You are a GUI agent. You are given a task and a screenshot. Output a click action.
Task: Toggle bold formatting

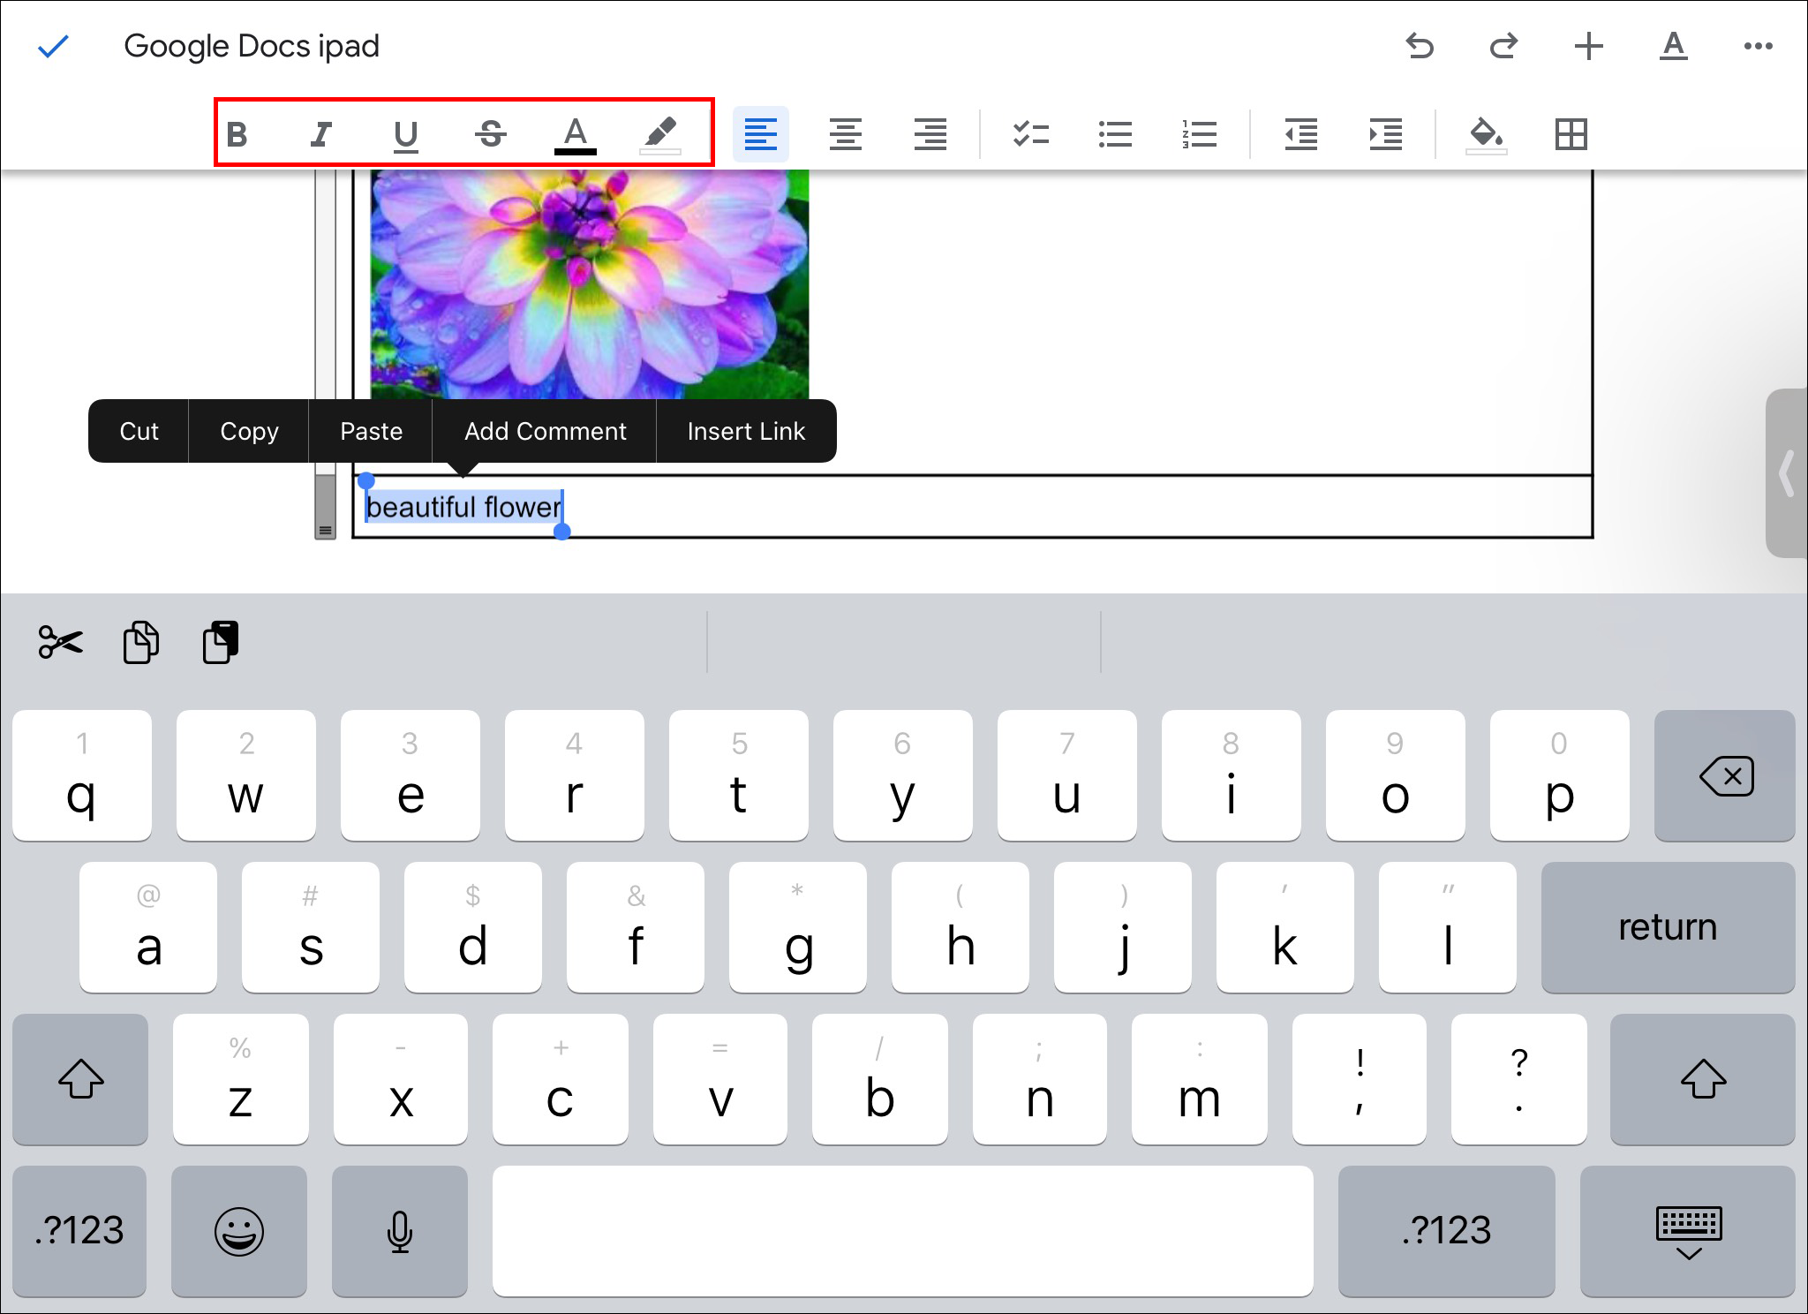click(x=237, y=134)
